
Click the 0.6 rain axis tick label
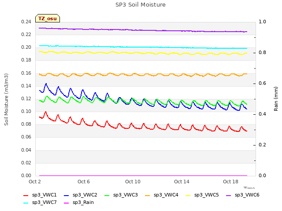pos(262,83)
